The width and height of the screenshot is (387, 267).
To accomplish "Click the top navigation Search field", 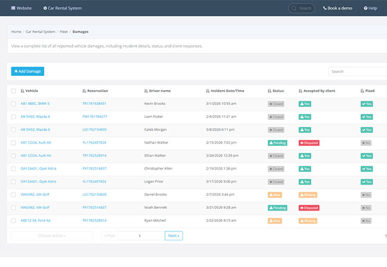I will click(x=301, y=8).
